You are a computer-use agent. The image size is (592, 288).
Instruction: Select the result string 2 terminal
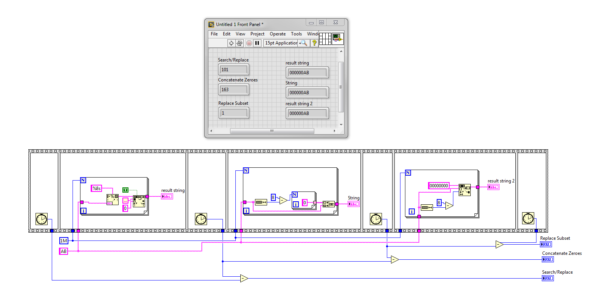coord(493,187)
